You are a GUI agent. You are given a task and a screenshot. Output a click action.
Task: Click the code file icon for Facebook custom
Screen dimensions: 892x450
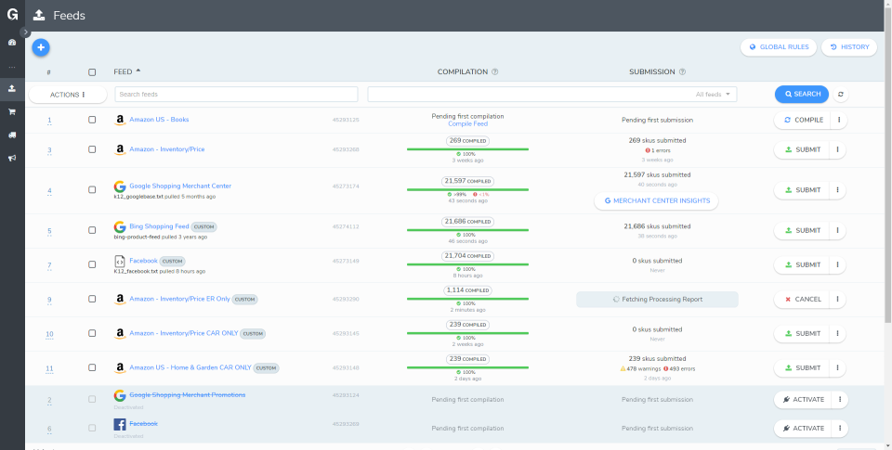pyautogui.click(x=120, y=262)
